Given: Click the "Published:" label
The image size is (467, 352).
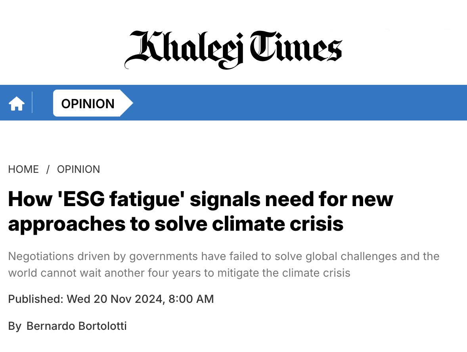Looking at the screenshot, I should tap(36, 299).
